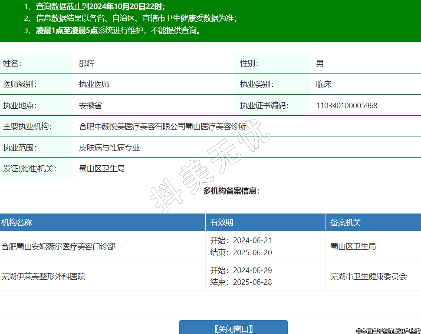Screen dimensions: 421x334
Task: Click the end date 2025-06-28
Action: pyautogui.click(x=252, y=282)
